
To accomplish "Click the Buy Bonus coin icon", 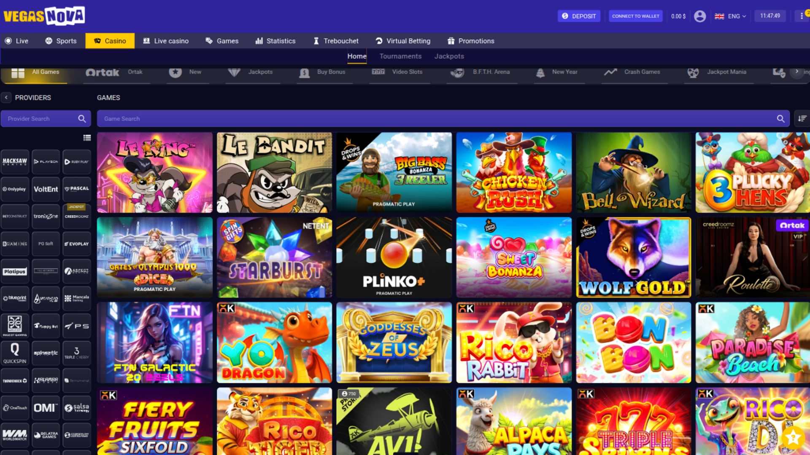I will [305, 72].
